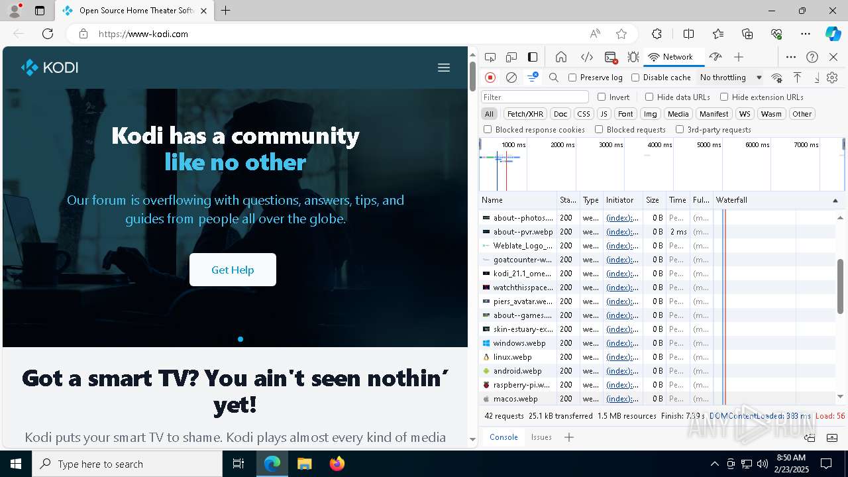Add more tools with plus icon in DevTools

pos(739,57)
